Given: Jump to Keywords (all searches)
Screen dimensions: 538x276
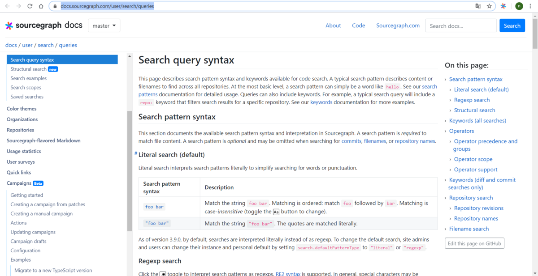Looking at the screenshot, I should 477,120.
